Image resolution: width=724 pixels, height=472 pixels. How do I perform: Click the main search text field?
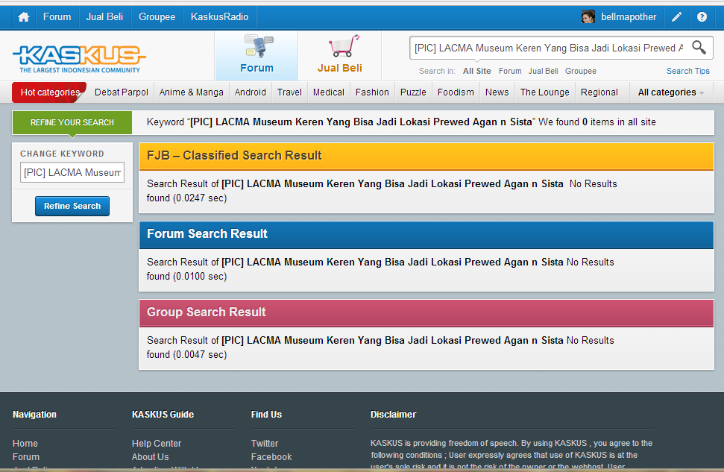coord(549,48)
